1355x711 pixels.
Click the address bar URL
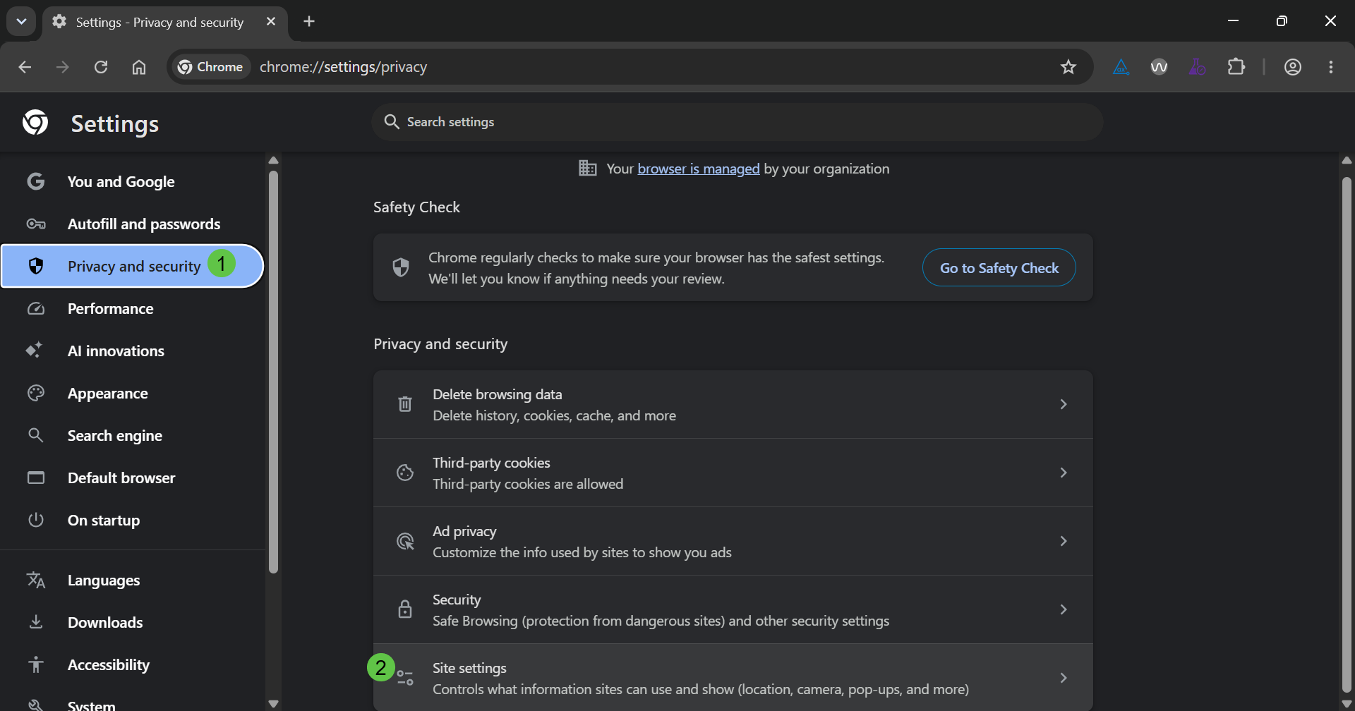point(343,67)
